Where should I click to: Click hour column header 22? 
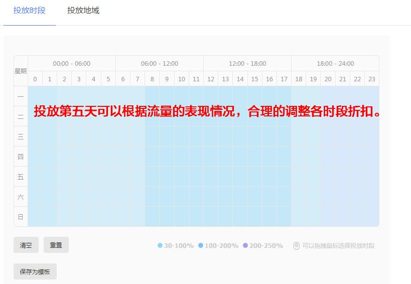pyautogui.click(x=357, y=79)
